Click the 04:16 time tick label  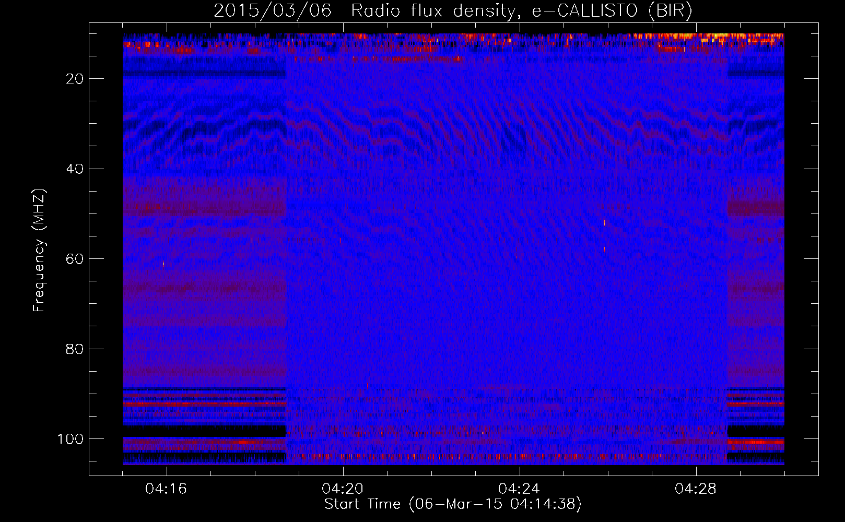tap(166, 489)
